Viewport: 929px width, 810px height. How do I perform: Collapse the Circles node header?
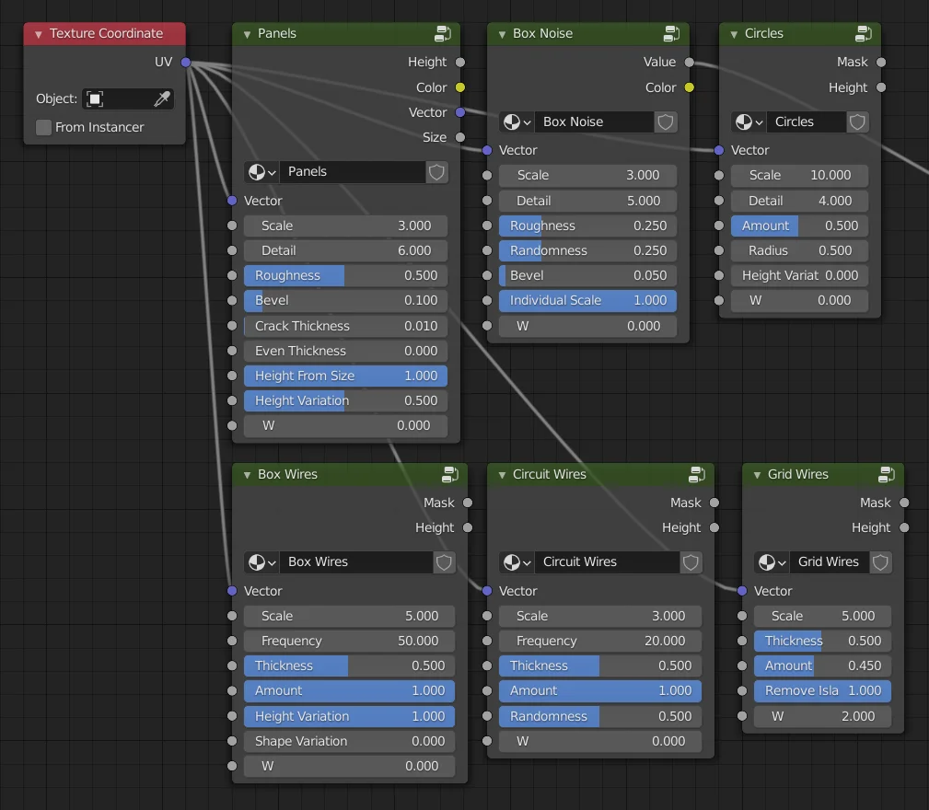[x=733, y=33]
